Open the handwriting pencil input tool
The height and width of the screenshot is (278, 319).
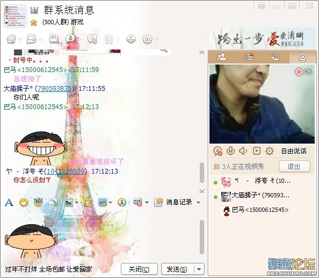click(x=53, y=202)
